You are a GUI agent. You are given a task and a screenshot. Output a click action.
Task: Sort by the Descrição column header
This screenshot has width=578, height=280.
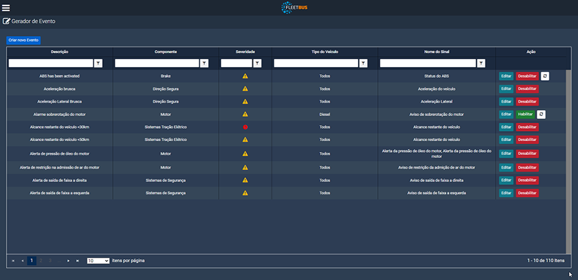[x=59, y=52]
